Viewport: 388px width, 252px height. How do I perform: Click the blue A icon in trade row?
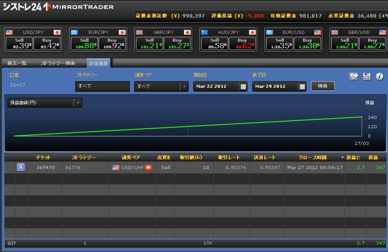point(21,167)
